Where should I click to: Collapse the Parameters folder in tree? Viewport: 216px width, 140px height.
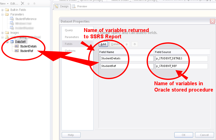coord(3,14)
